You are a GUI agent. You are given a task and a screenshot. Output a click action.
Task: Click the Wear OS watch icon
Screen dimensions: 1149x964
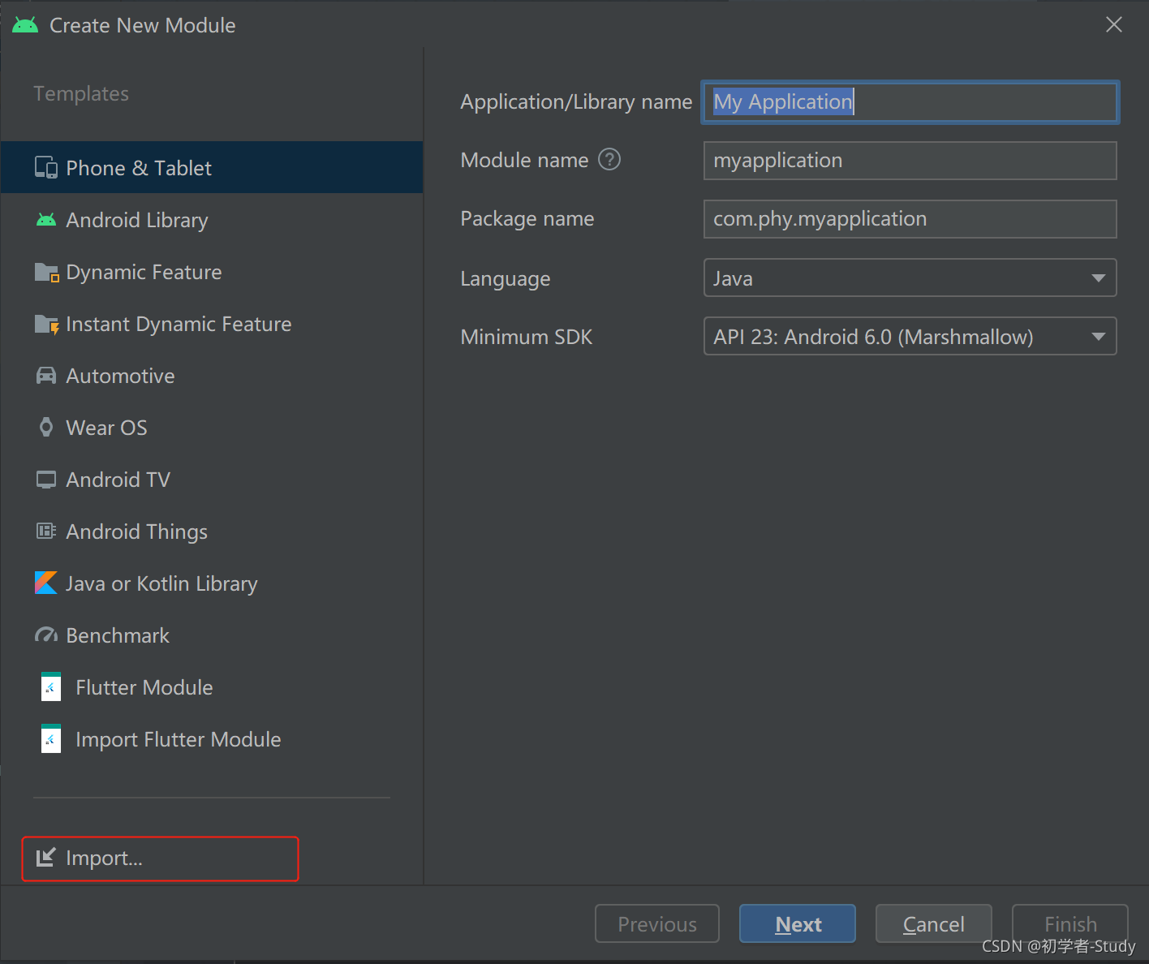click(x=46, y=428)
